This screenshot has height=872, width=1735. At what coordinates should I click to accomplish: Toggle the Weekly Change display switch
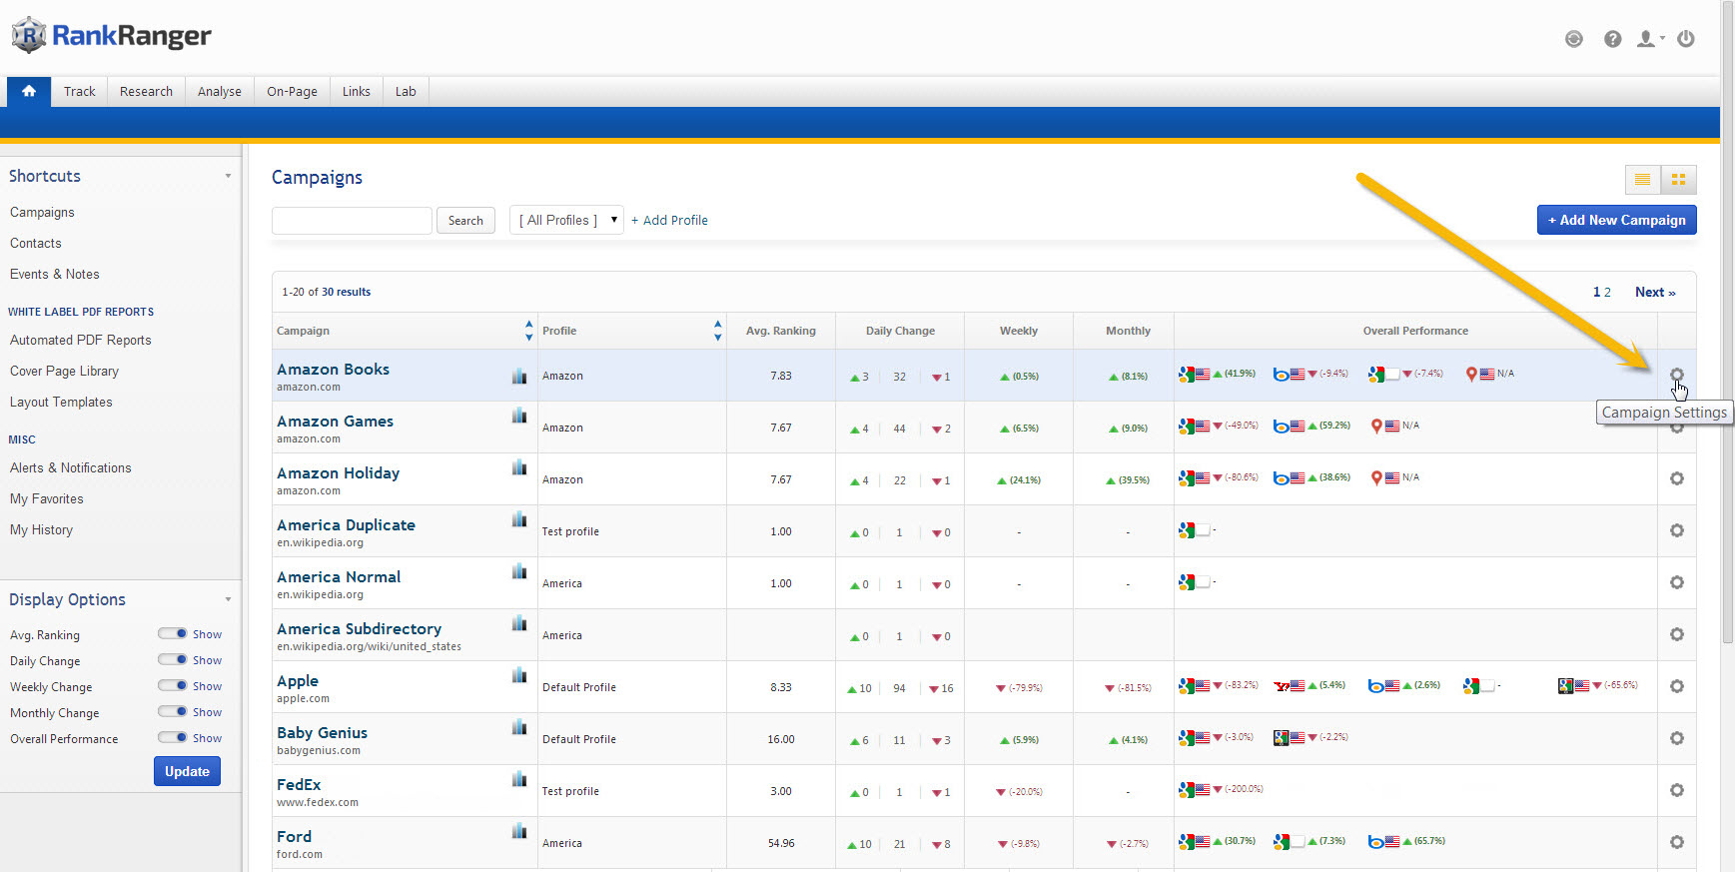coord(173,685)
